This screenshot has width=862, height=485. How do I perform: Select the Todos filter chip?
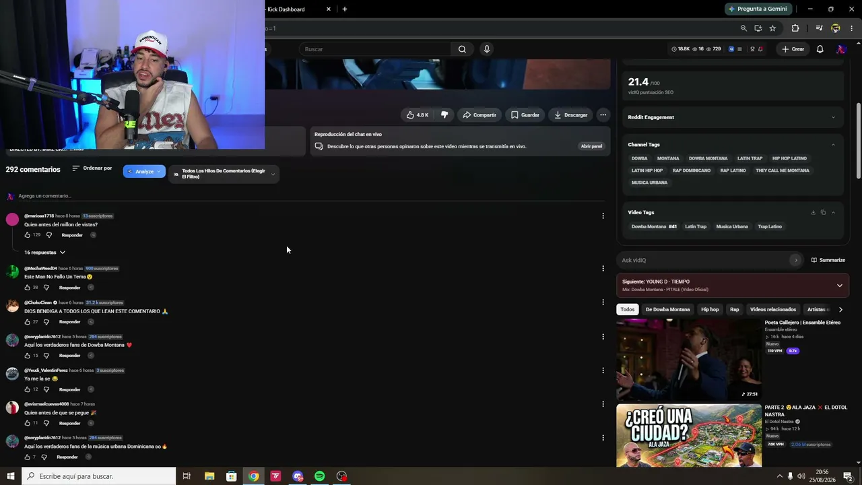coord(628,309)
